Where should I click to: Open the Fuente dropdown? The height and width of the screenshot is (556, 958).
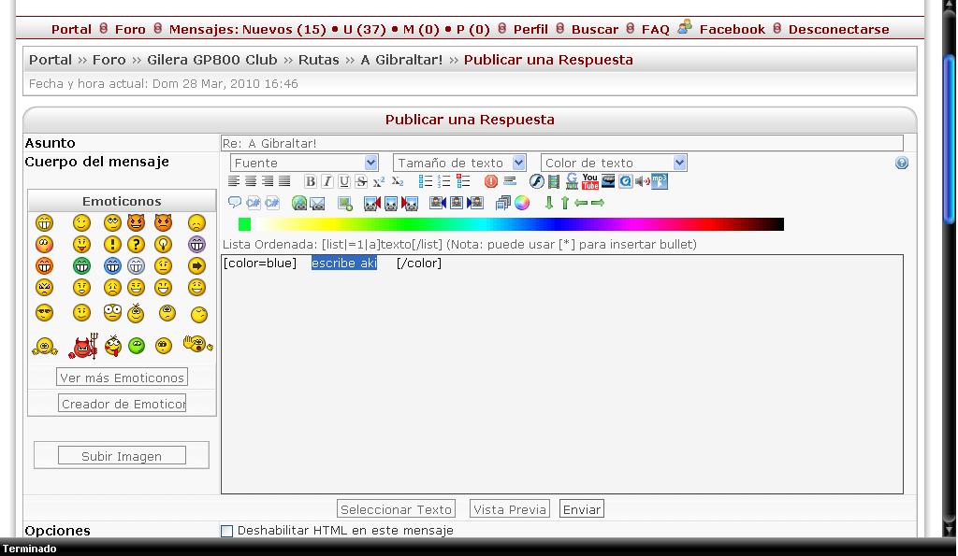304,163
